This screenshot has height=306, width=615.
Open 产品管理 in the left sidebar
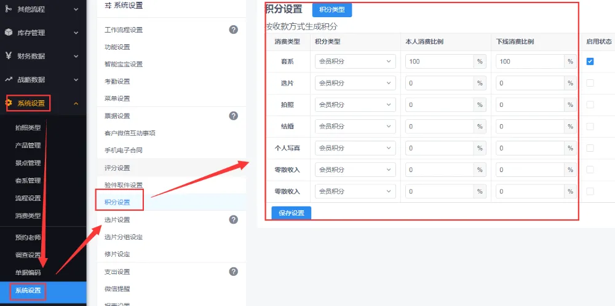pos(28,146)
